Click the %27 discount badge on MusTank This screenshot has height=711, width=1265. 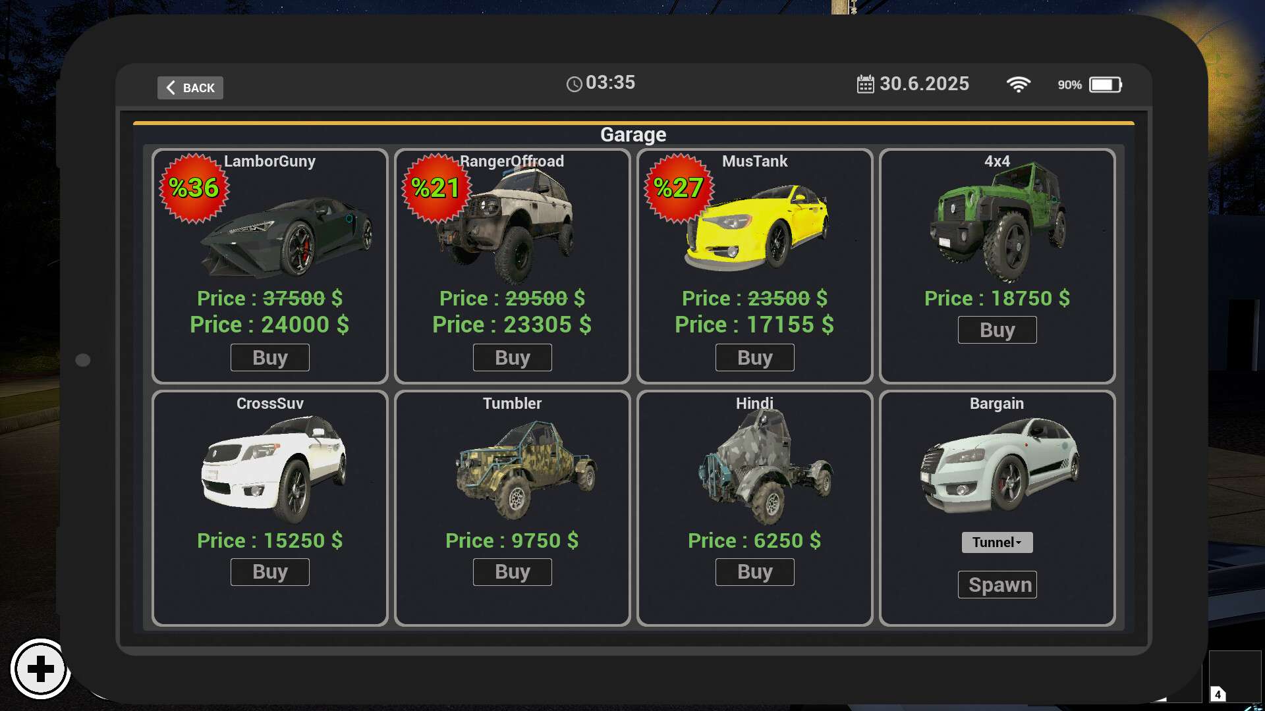[679, 188]
